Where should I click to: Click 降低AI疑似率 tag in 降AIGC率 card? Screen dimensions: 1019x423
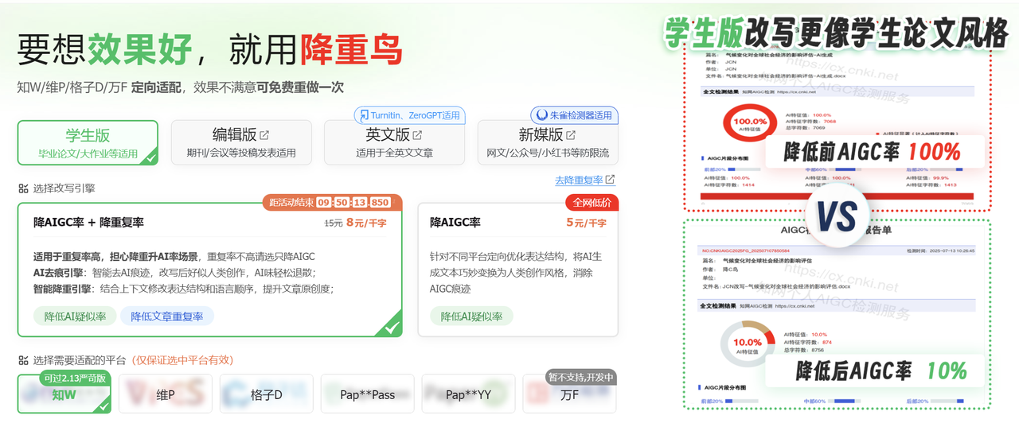click(x=471, y=316)
